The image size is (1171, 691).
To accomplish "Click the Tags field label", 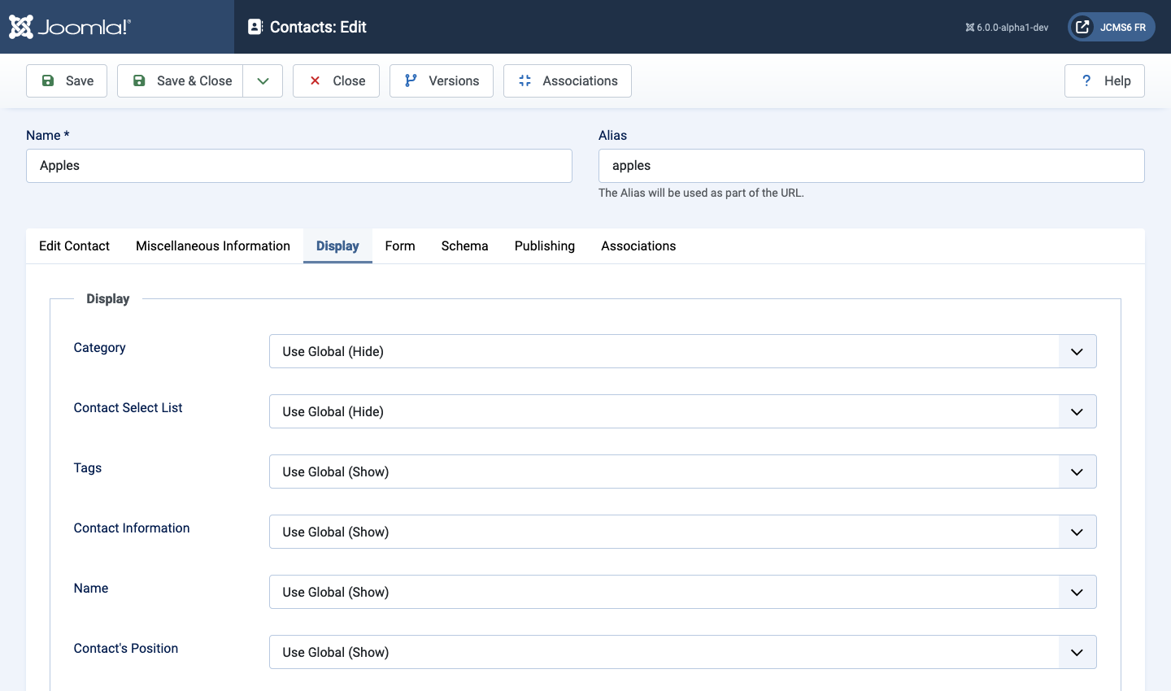I will coord(88,468).
